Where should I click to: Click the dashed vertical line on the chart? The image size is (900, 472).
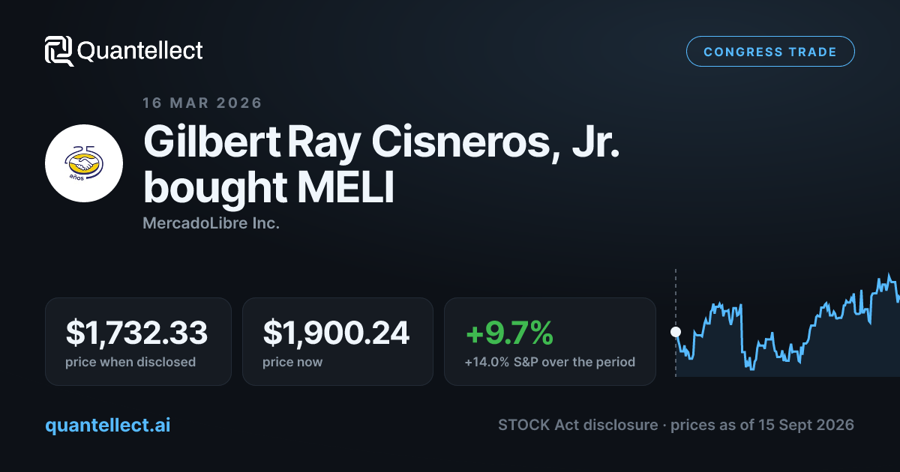click(x=676, y=322)
